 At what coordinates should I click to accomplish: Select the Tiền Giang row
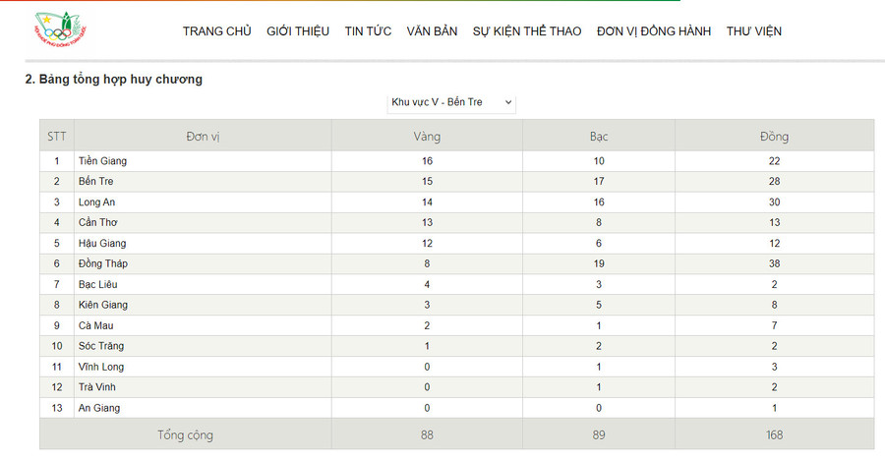[x=103, y=161]
